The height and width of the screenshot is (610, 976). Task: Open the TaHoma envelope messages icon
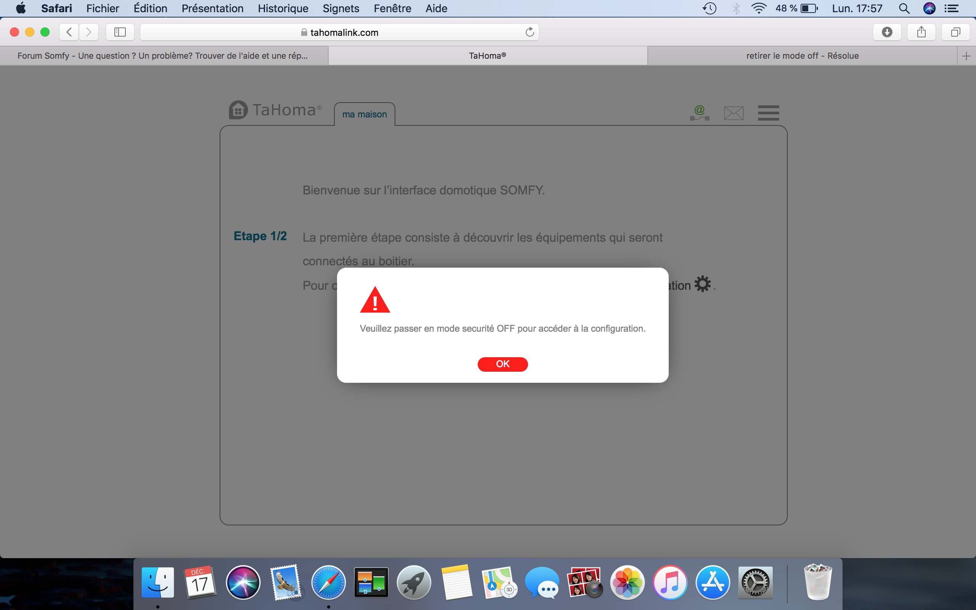734,113
